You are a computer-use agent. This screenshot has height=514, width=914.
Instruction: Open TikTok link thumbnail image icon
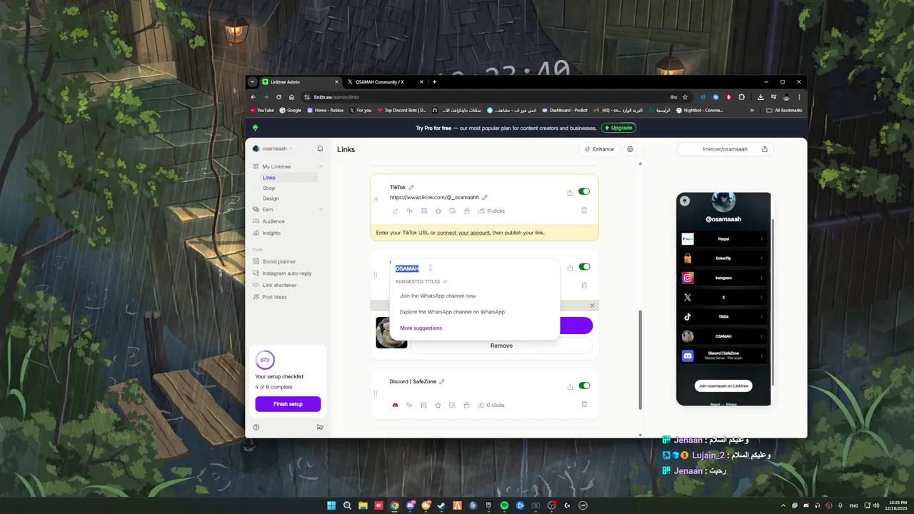[423, 211]
